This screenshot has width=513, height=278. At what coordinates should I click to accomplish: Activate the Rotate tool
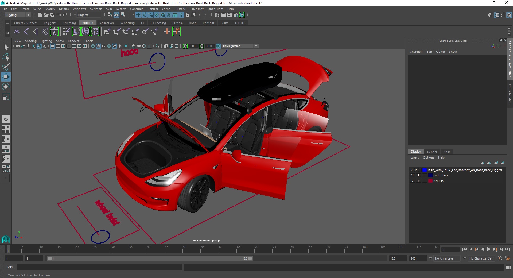[6, 87]
